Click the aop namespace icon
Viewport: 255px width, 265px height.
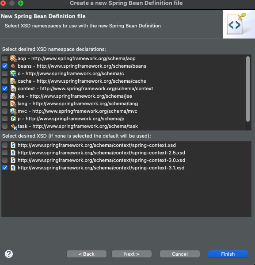[13, 58]
